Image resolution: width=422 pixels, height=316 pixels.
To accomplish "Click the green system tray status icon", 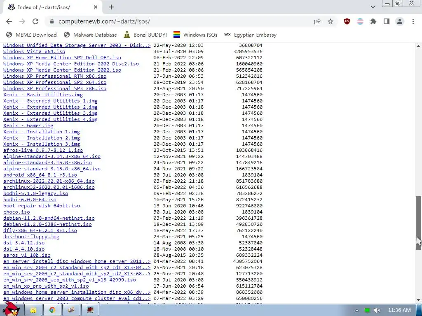I will coord(367,310).
